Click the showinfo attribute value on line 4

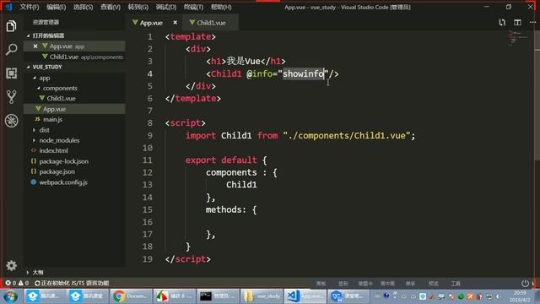pos(303,73)
